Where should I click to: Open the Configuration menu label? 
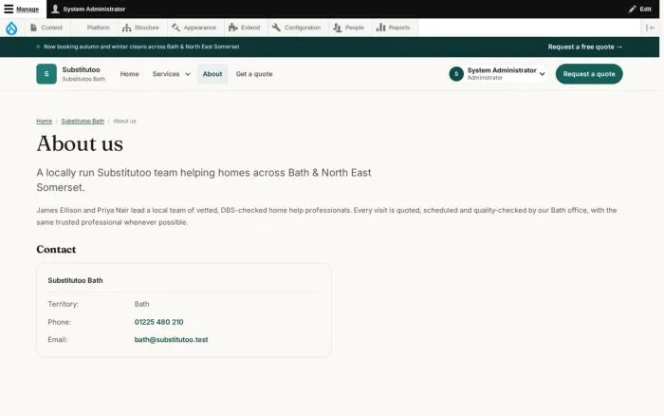303,28
